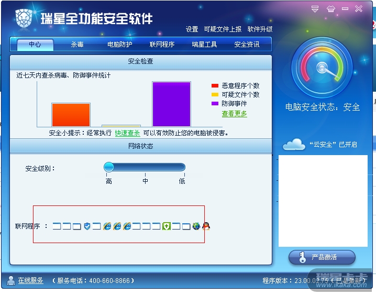The height and width of the screenshot is (295, 376).
Task: Click the 查看更多 link
Action: (234, 114)
